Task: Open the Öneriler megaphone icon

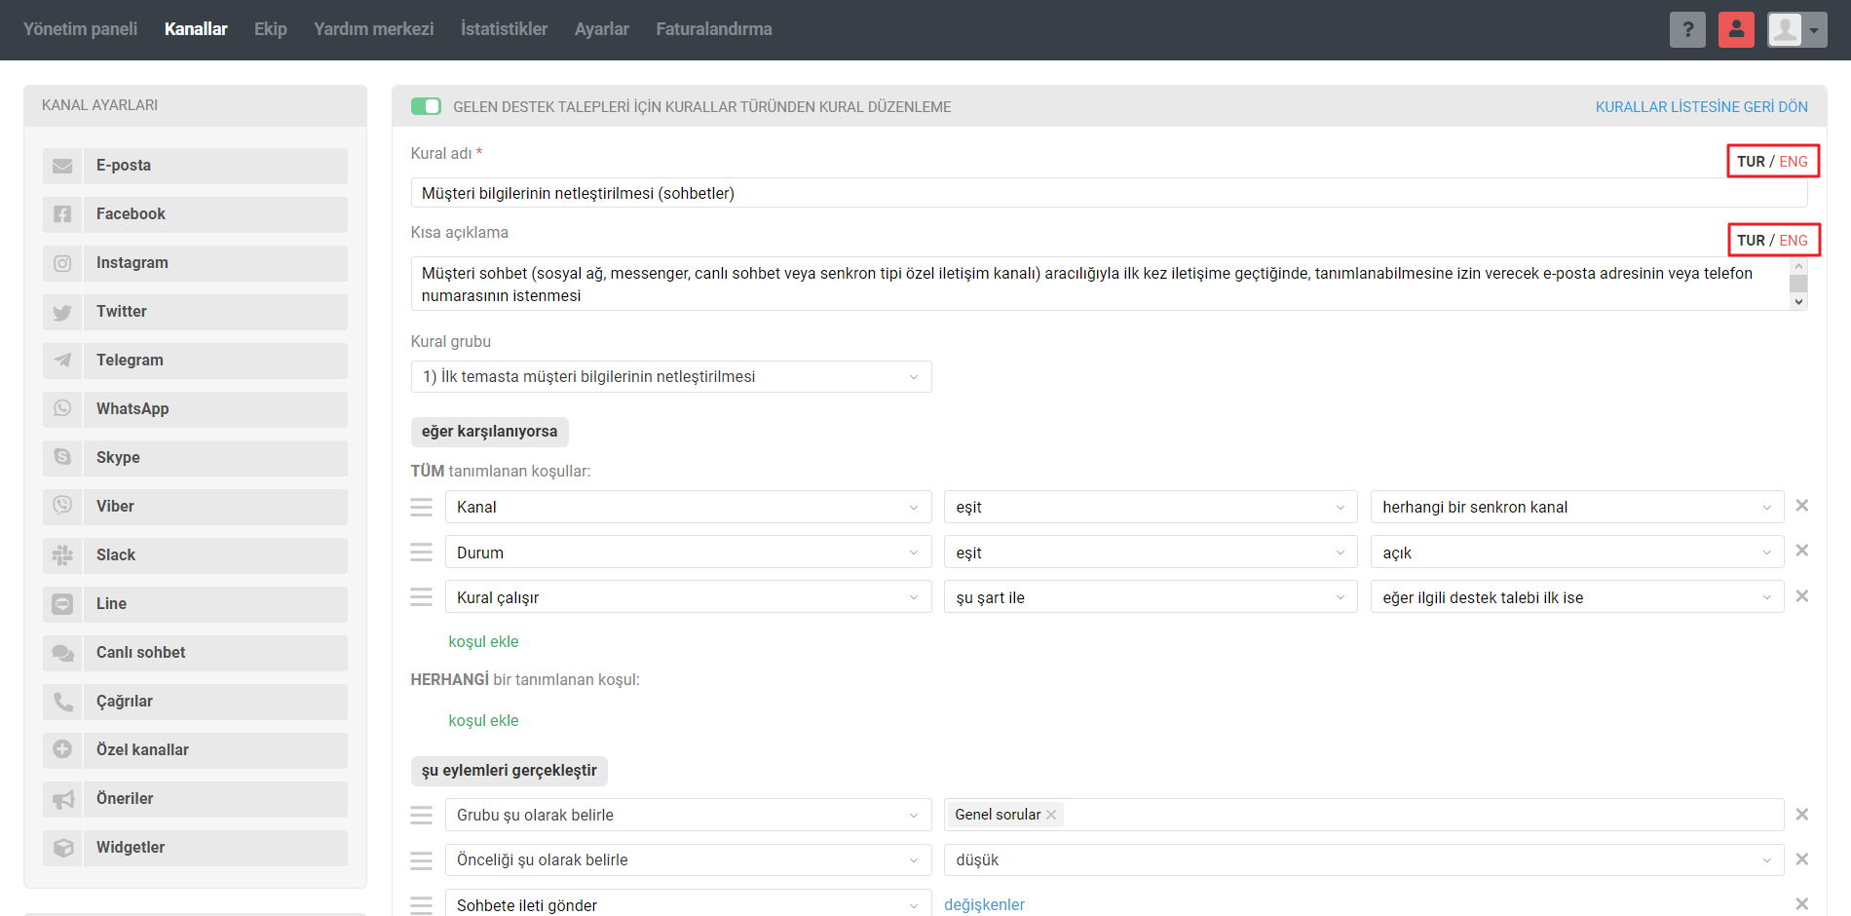Action: tap(62, 799)
